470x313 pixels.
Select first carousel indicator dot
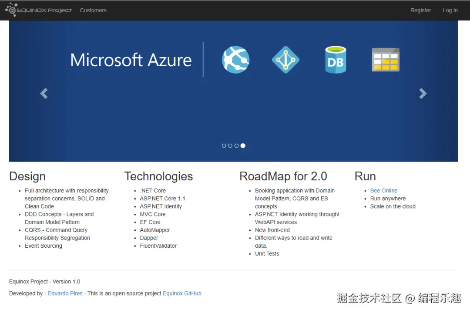(224, 146)
